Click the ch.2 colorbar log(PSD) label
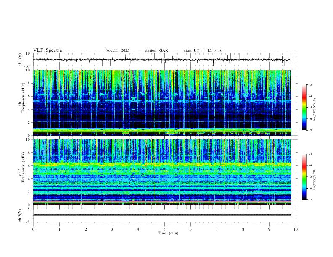The image size is (333, 257). pos(315,178)
